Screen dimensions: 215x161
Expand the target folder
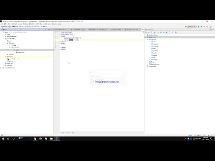pyautogui.click(x=5, y=57)
